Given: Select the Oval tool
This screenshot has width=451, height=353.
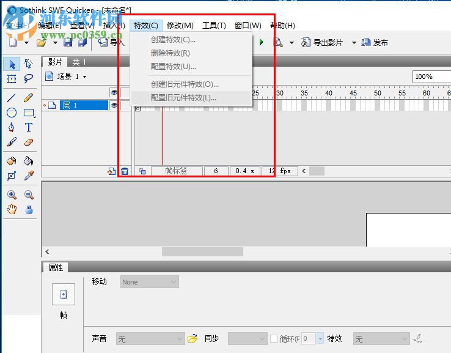Looking at the screenshot, I should pyautogui.click(x=12, y=113).
